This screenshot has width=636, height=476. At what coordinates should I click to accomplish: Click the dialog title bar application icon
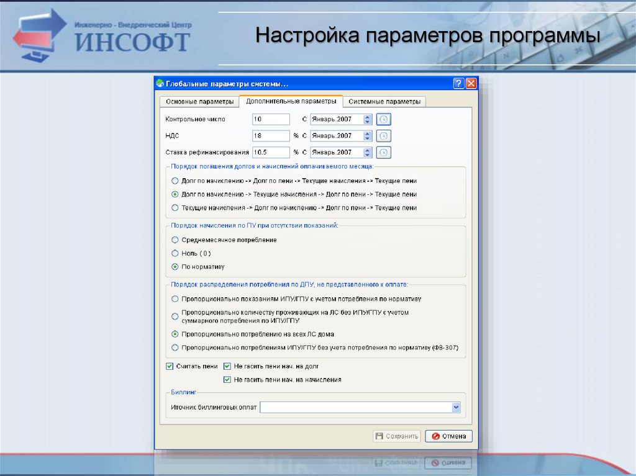click(160, 84)
